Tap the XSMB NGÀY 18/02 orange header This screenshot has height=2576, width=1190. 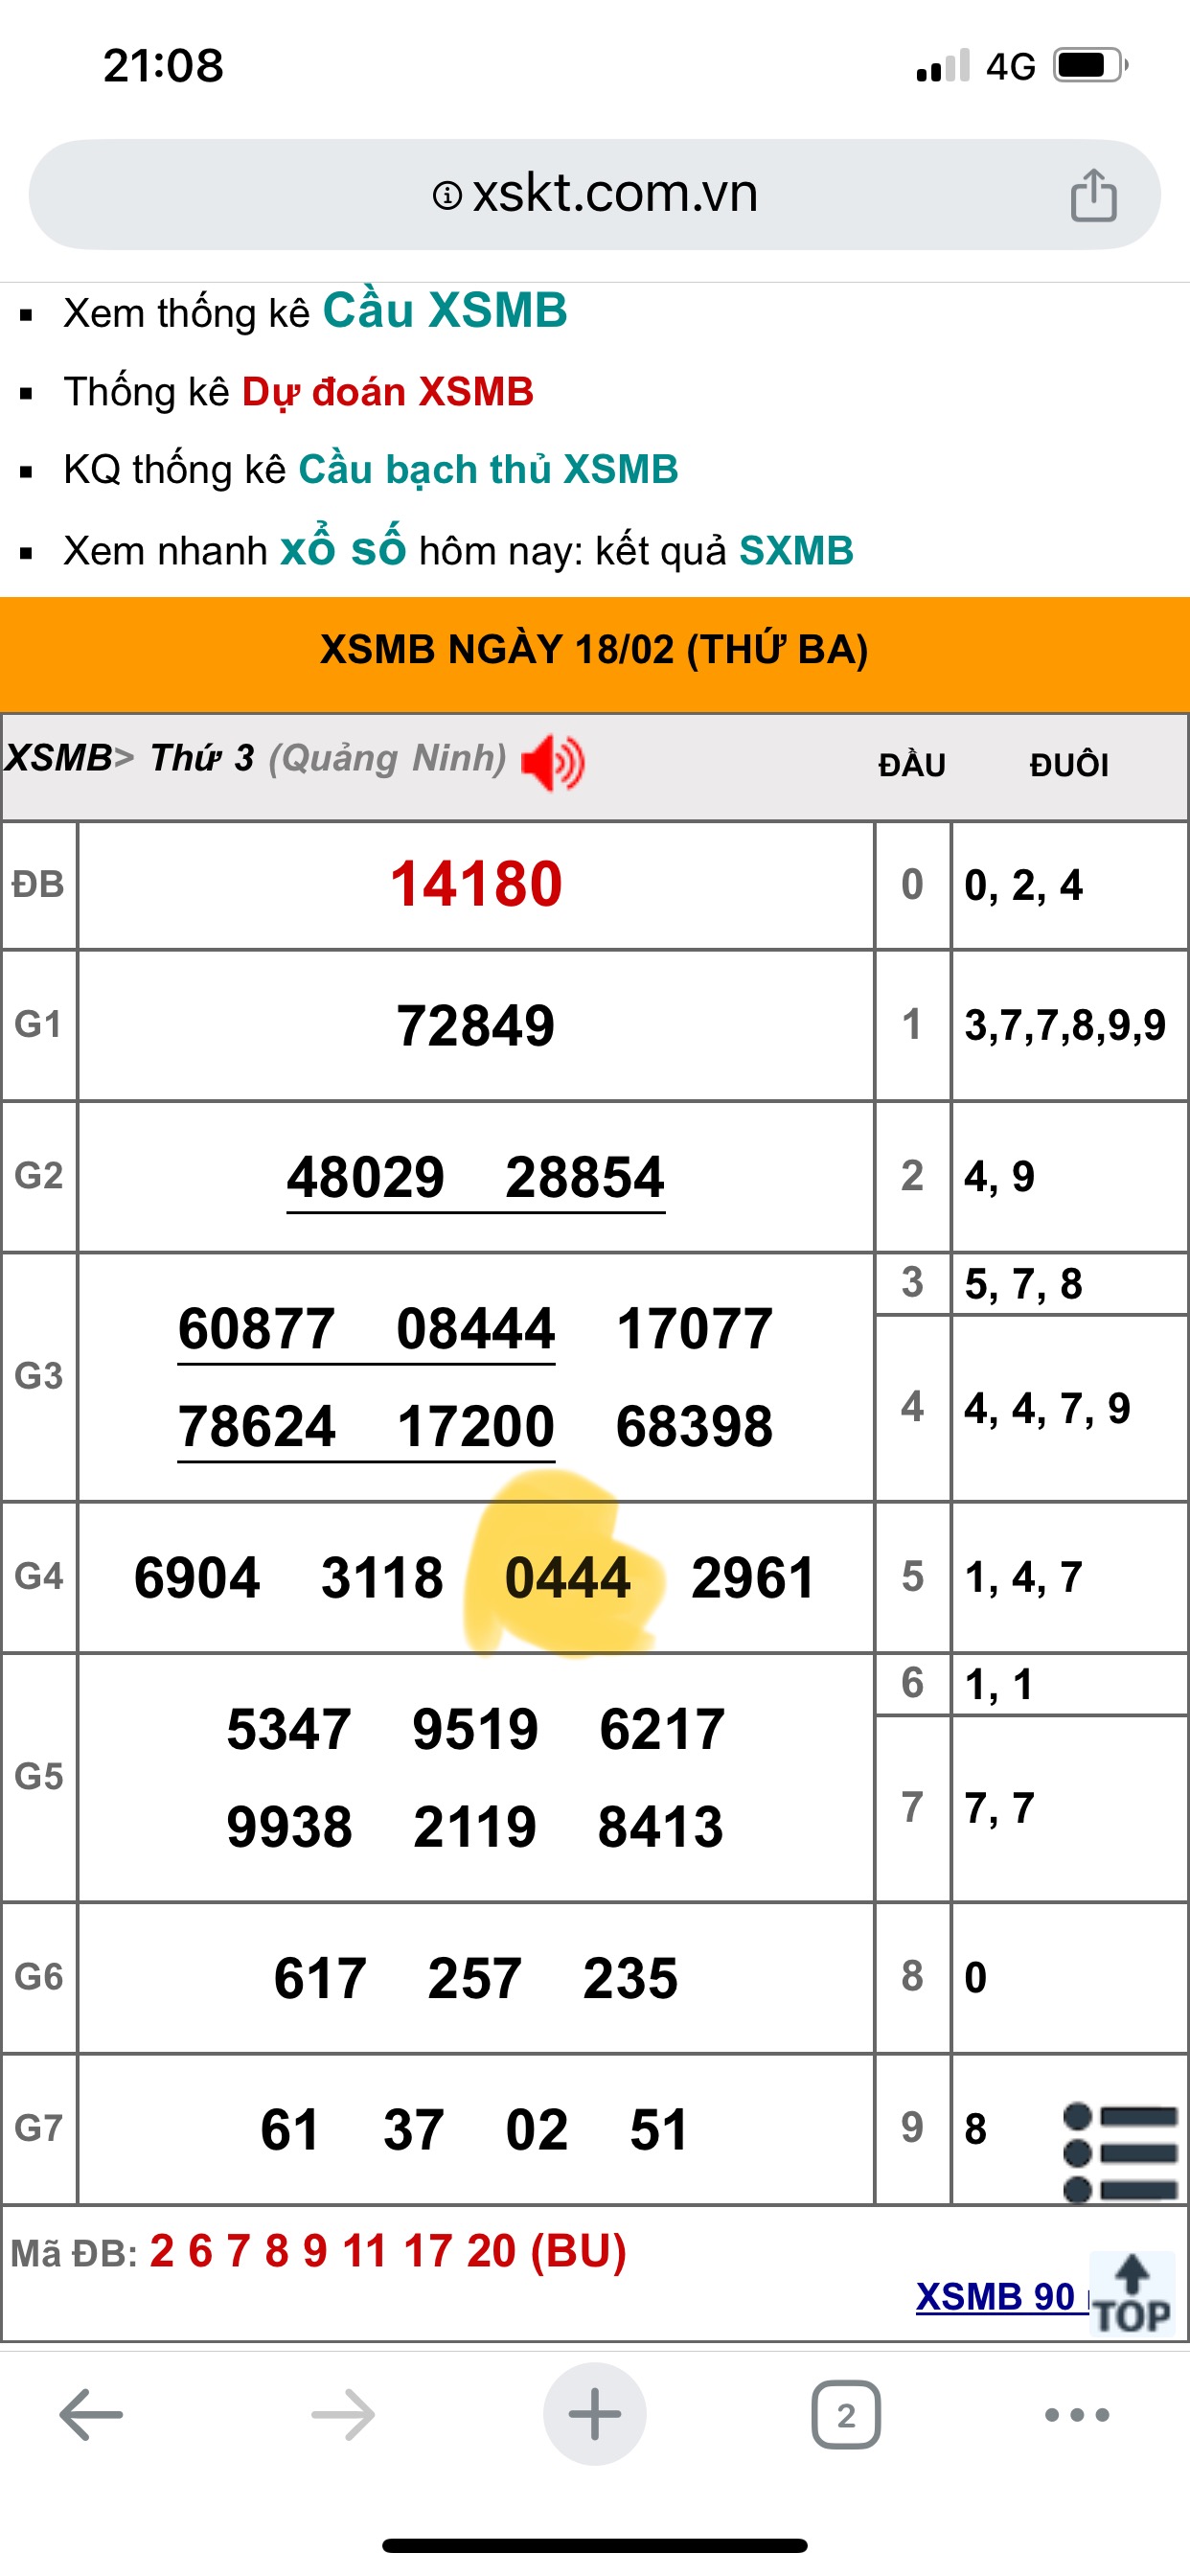coord(594,650)
